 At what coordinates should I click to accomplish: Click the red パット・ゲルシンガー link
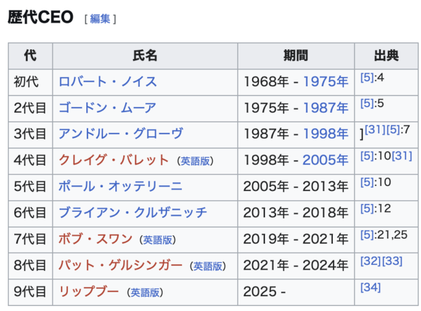click(120, 266)
